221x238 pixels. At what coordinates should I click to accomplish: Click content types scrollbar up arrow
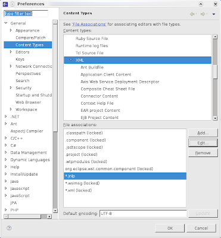pos(215,37)
